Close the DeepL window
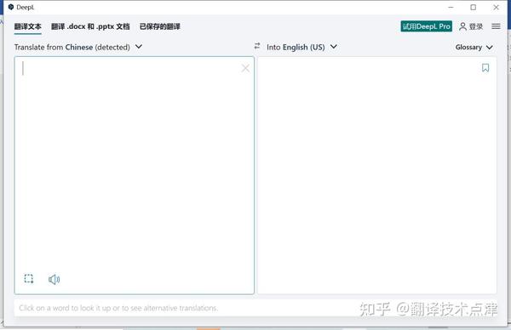Viewport: 511px width, 330px height. click(x=496, y=7)
